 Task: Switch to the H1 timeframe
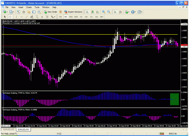(81, 17)
